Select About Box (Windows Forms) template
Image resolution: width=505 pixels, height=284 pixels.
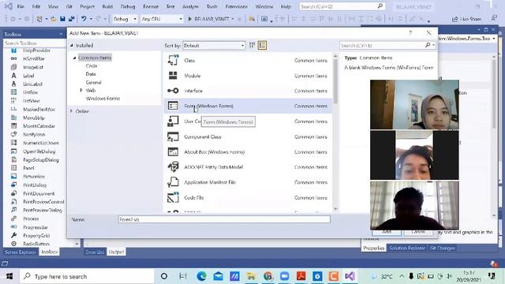point(248,152)
